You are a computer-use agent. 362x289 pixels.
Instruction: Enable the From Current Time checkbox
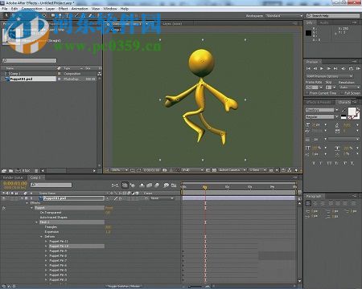307,93
